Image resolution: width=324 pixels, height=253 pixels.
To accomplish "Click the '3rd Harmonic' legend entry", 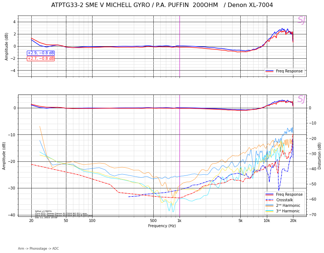I will pyautogui.click(x=288, y=211).
